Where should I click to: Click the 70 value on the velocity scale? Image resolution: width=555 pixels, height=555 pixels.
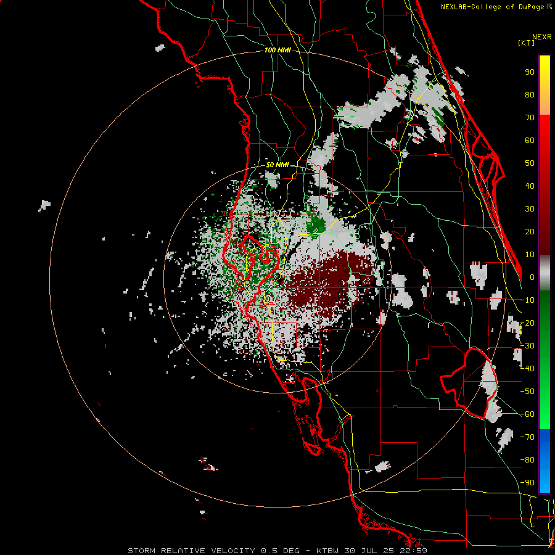pos(530,118)
